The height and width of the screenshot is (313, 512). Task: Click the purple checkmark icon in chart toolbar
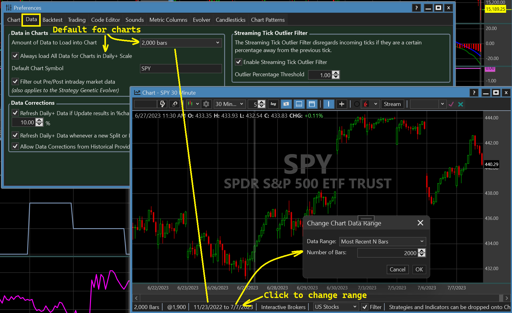[451, 104]
